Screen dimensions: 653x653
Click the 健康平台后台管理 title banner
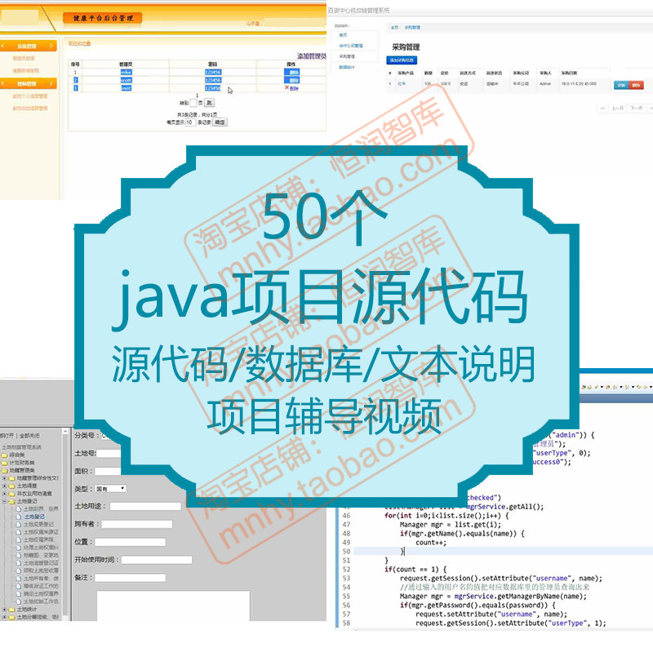coord(103,18)
